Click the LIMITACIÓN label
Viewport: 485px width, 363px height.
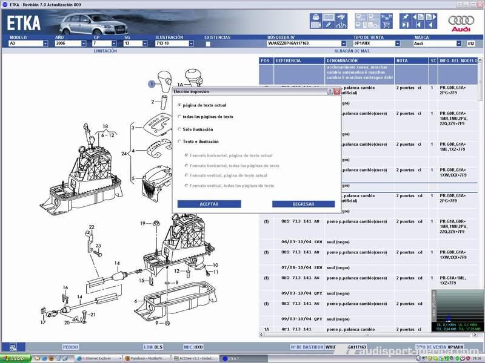coord(105,51)
